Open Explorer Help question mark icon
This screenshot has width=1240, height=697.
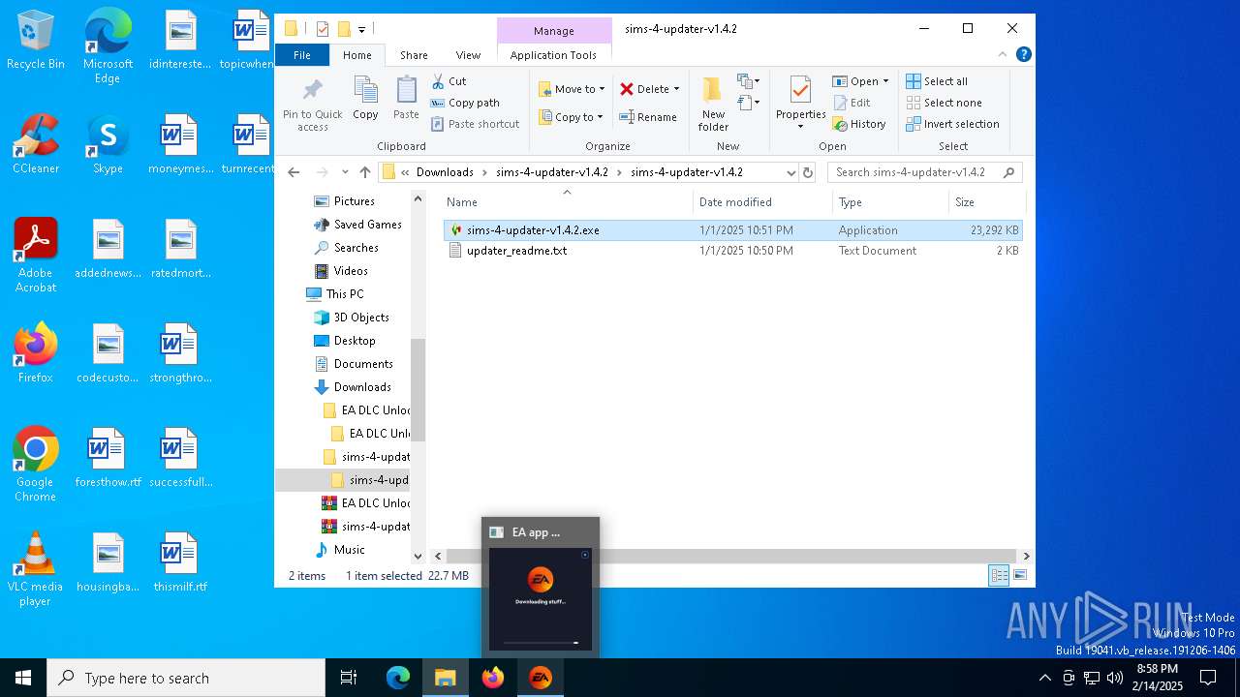coord(1024,55)
